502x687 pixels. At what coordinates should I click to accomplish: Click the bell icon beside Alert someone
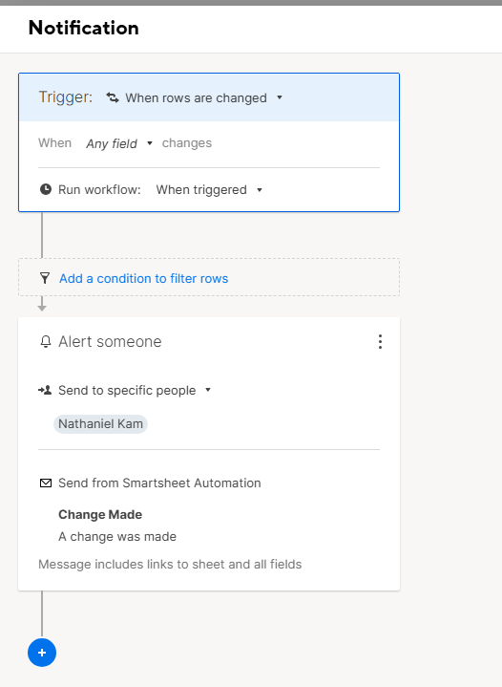coord(46,342)
